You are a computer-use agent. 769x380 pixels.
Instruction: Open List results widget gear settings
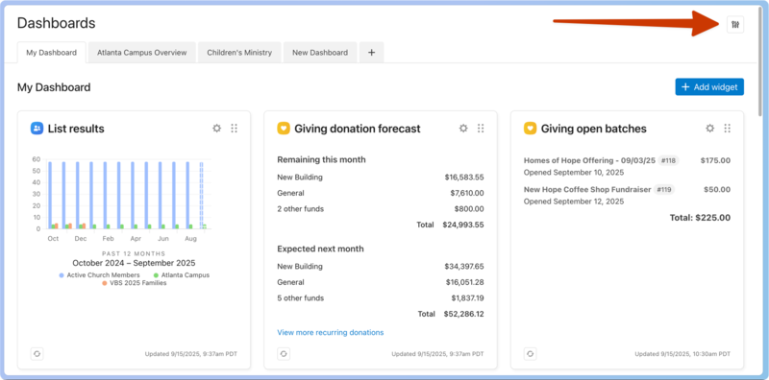point(217,129)
